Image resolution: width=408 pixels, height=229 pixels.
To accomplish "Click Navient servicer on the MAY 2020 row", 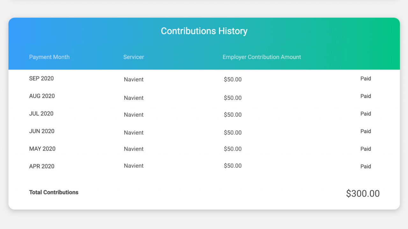I will 134,149.
